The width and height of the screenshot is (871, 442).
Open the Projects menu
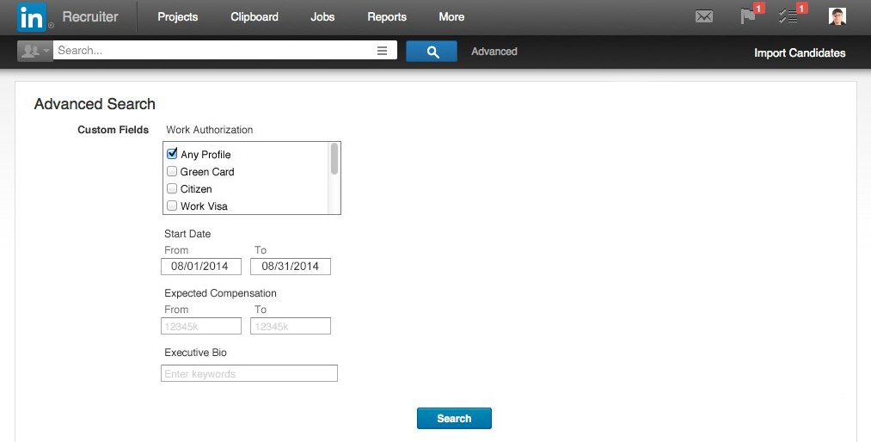click(177, 17)
